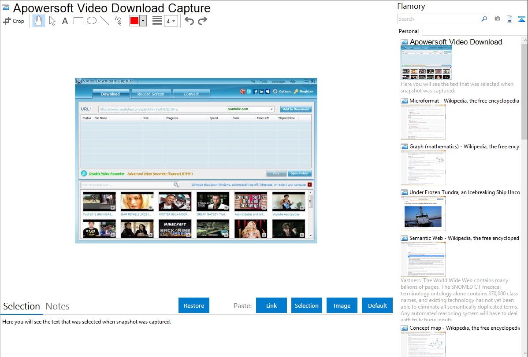528x357 pixels.
Task: Click the main 'Apowersoft Video Download Capture' heading
Action: pos(112,8)
